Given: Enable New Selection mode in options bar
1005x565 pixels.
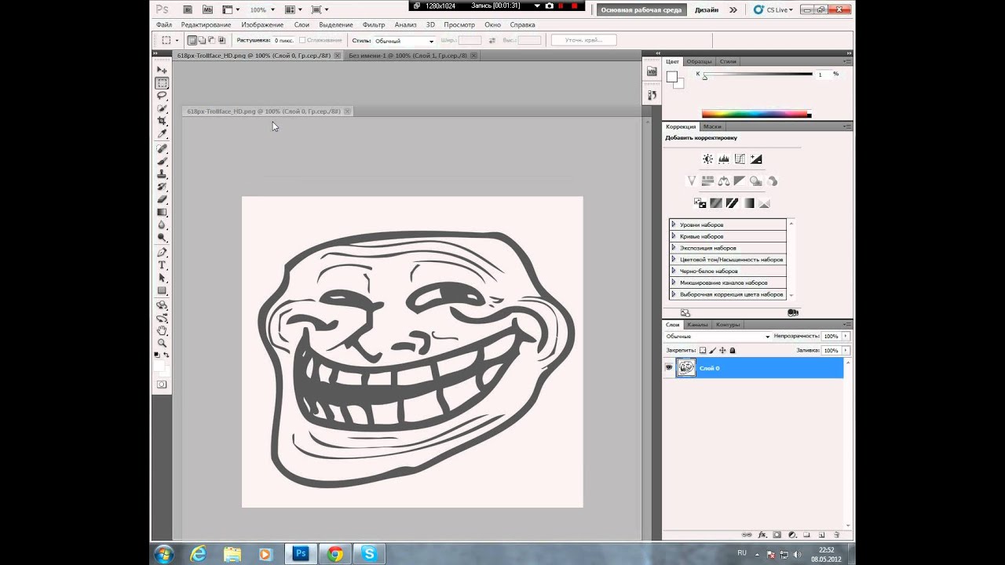Looking at the screenshot, I should tap(192, 40).
